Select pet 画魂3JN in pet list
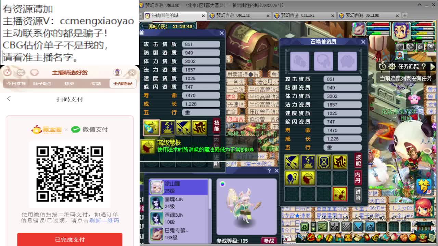Screen dimensions: 438x246 [179, 218]
